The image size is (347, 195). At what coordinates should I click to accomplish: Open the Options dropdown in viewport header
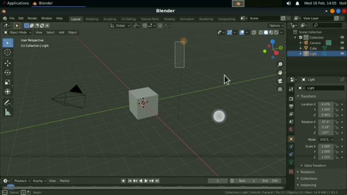pyautogui.click(x=276, y=25)
